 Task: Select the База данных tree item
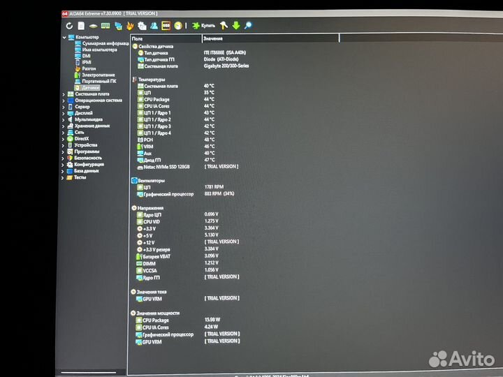(82, 171)
